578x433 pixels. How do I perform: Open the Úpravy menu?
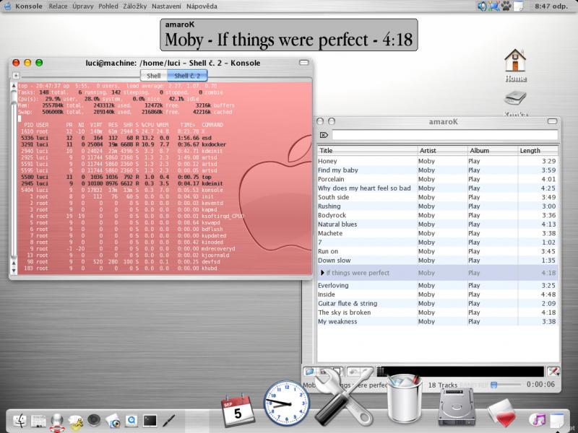(x=83, y=6)
